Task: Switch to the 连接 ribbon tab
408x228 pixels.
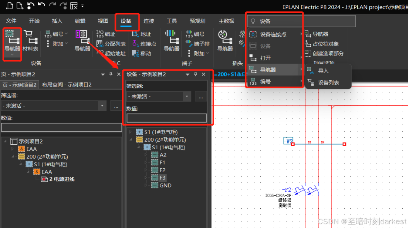Action: coord(149,21)
